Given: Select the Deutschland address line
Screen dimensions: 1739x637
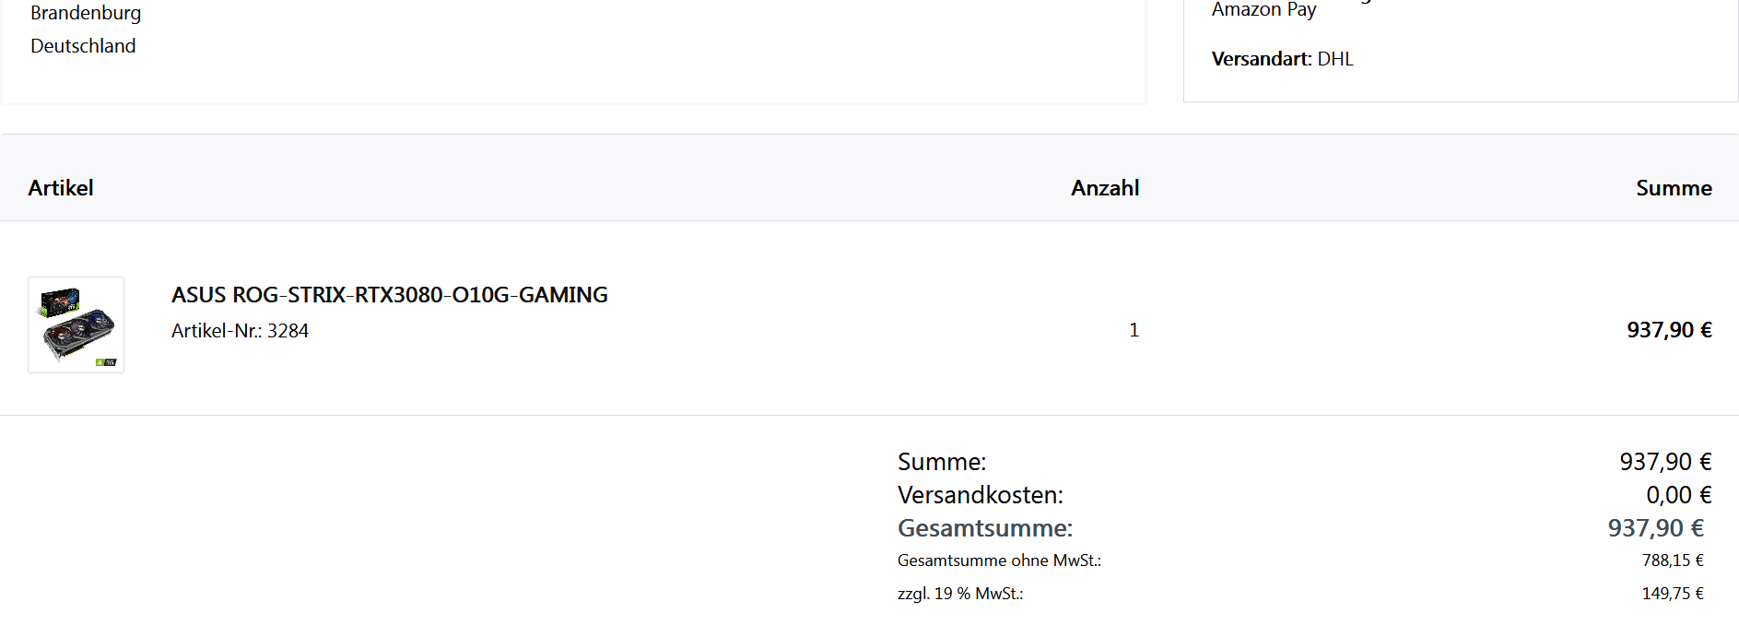Looking at the screenshot, I should point(83,46).
